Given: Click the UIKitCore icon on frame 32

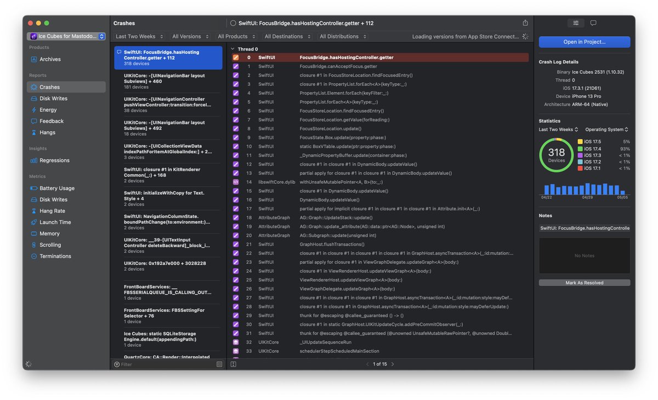Looking at the screenshot, I should [x=236, y=342].
